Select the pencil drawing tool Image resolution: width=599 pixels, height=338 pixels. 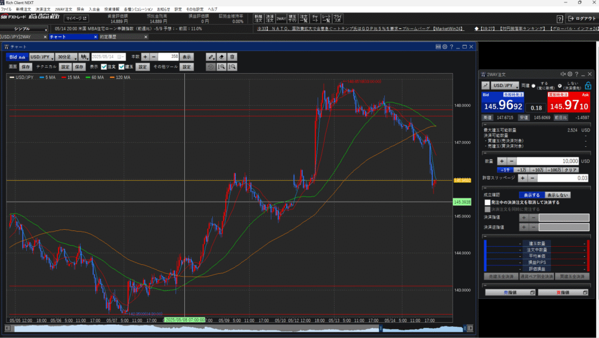(x=211, y=57)
